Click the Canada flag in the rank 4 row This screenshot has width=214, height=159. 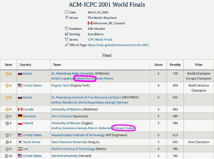pos(20,109)
